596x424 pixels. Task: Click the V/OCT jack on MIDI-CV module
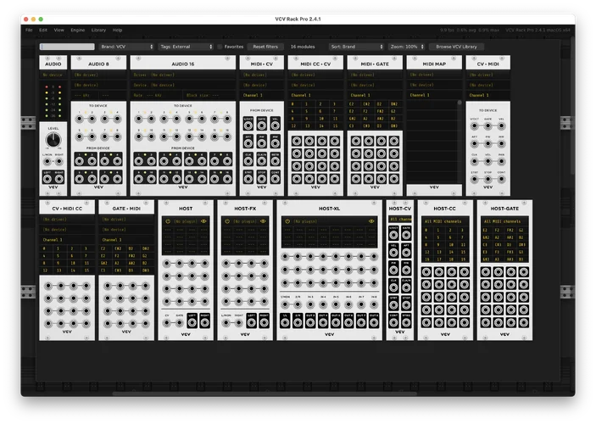(x=248, y=126)
